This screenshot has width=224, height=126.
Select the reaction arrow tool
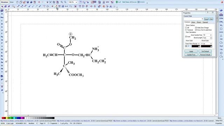tap(56, 6)
